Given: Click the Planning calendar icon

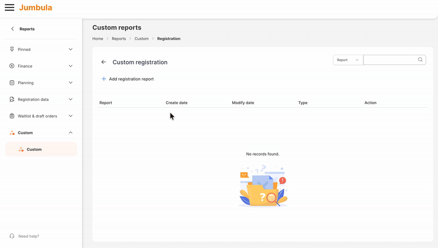Looking at the screenshot, I should pyautogui.click(x=12, y=83).
